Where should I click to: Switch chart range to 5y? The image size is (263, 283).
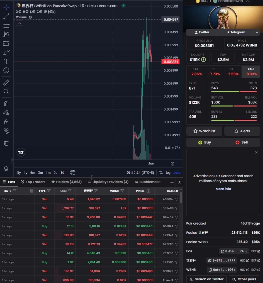point(19,172)
